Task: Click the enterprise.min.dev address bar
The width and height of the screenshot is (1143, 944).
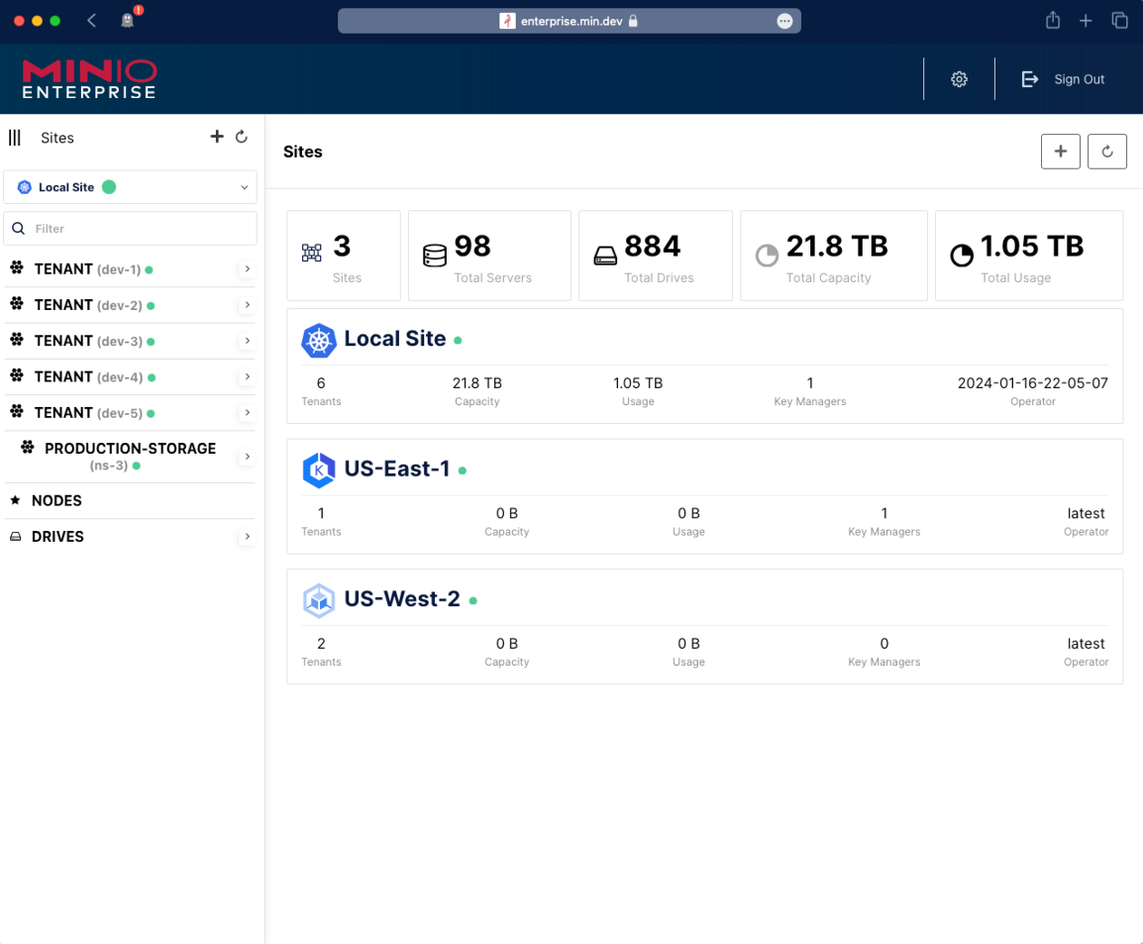Action: coord(570,21)
